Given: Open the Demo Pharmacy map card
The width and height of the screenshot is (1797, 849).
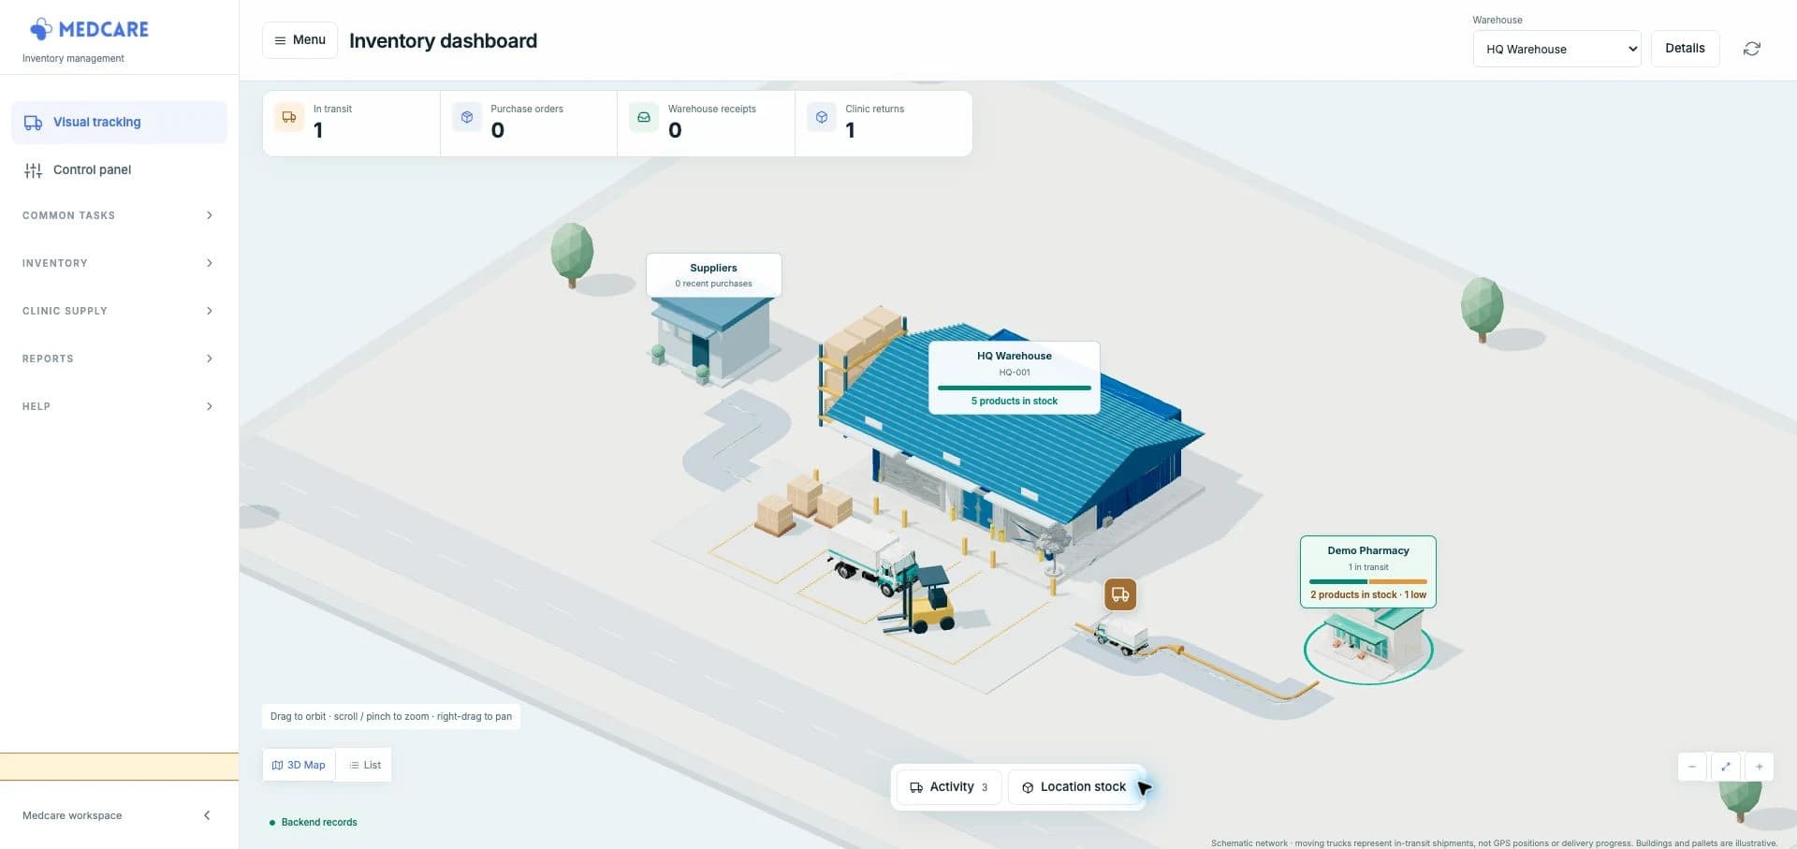Looking at the screenshot, I should (x=1367, y=572).
